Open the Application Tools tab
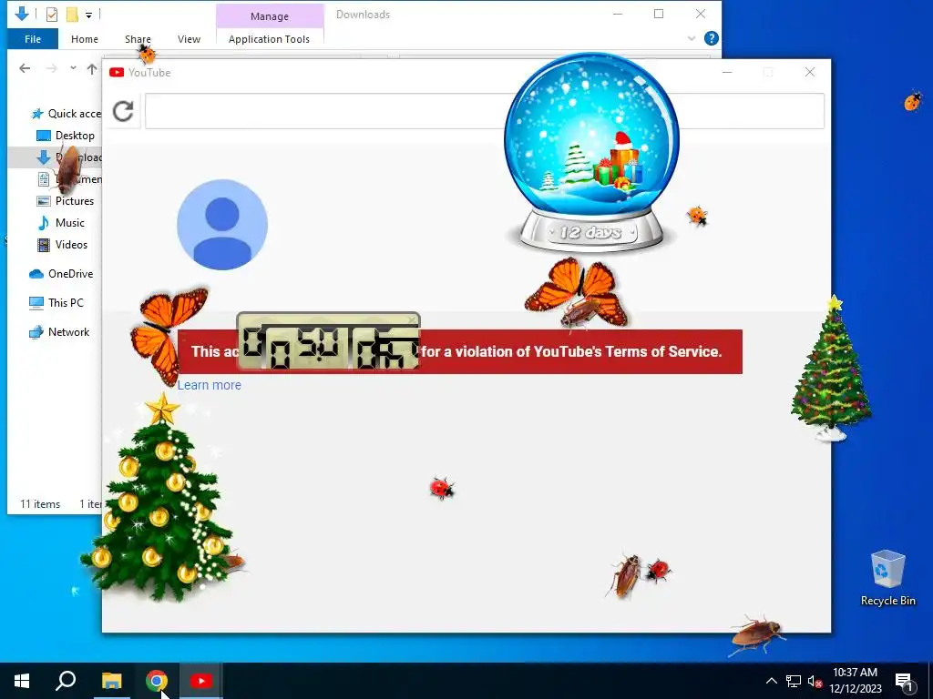The height and width of the screenshot is (699, 933). point(269,39)
